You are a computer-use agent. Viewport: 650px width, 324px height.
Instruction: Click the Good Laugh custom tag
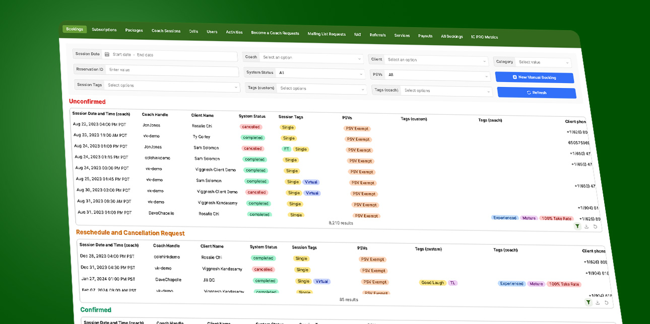[x=432, y=283]
